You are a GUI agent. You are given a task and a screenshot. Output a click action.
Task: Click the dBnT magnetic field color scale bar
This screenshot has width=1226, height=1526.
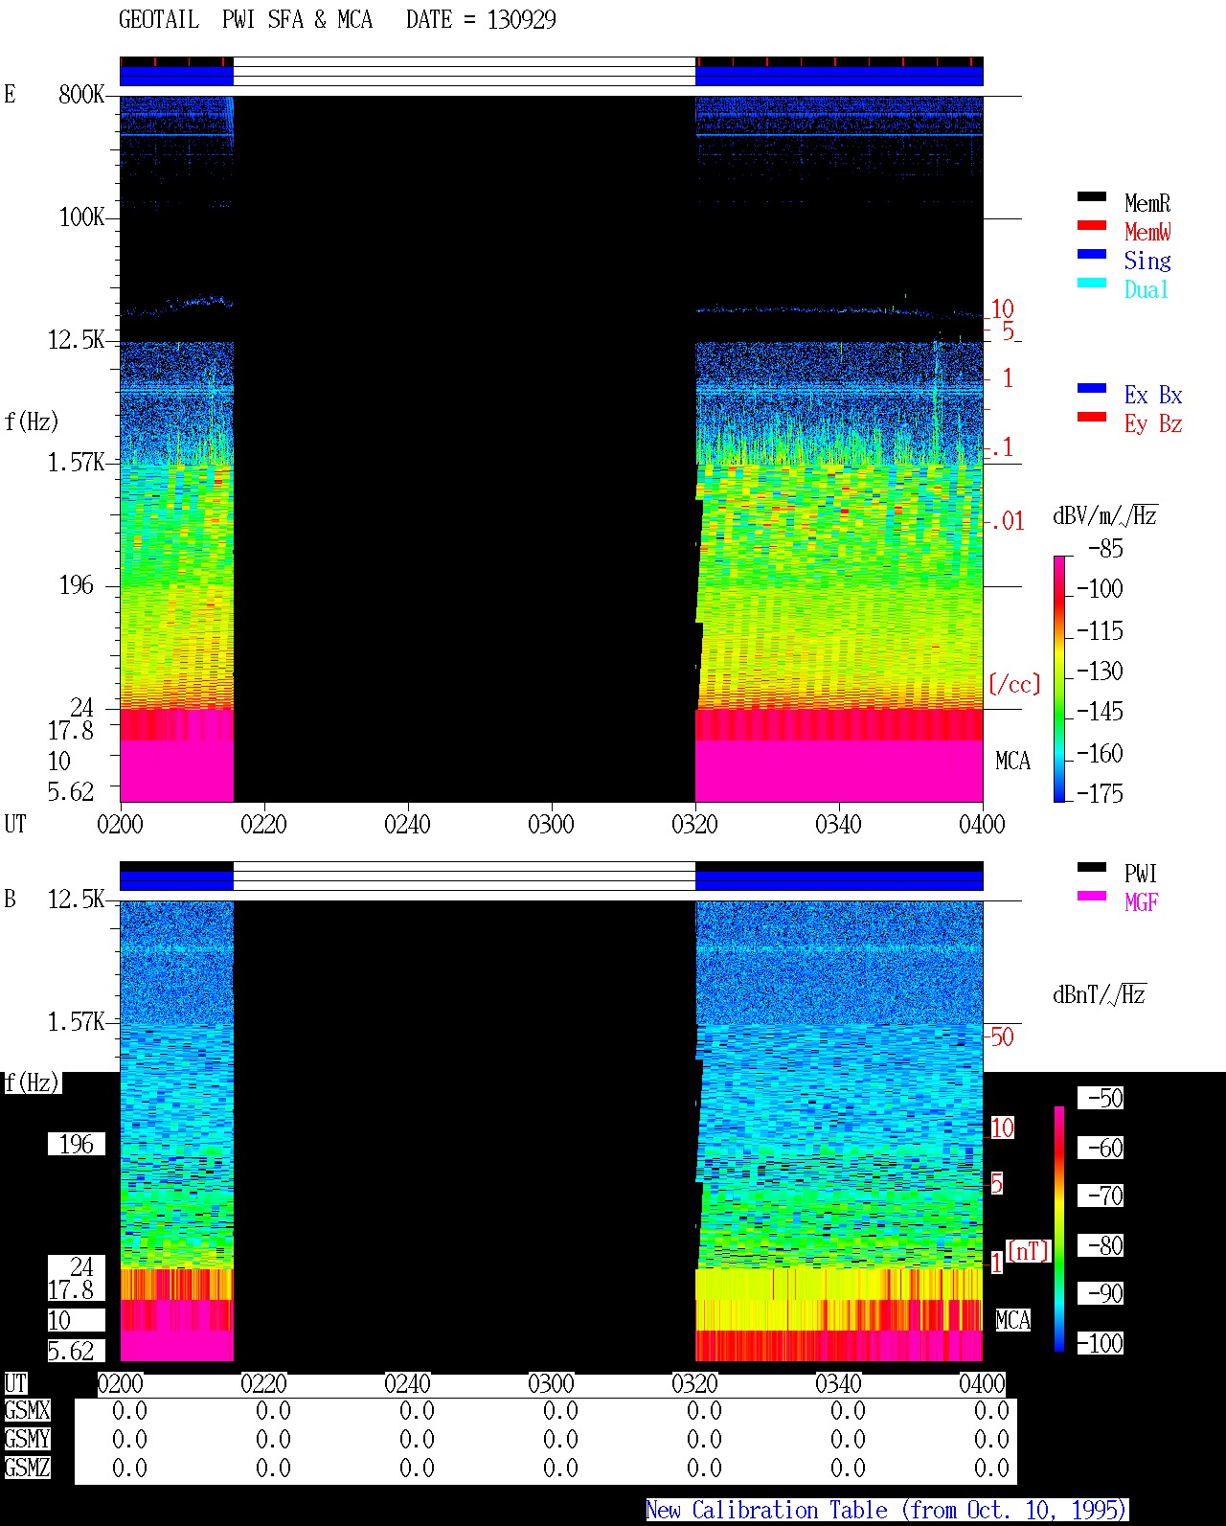coord(1059,1229)
